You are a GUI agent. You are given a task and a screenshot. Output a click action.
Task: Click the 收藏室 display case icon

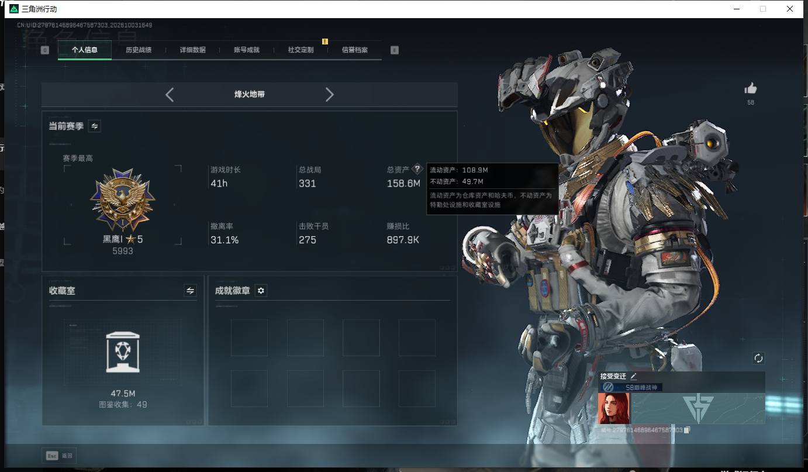(x=123, y=352)
